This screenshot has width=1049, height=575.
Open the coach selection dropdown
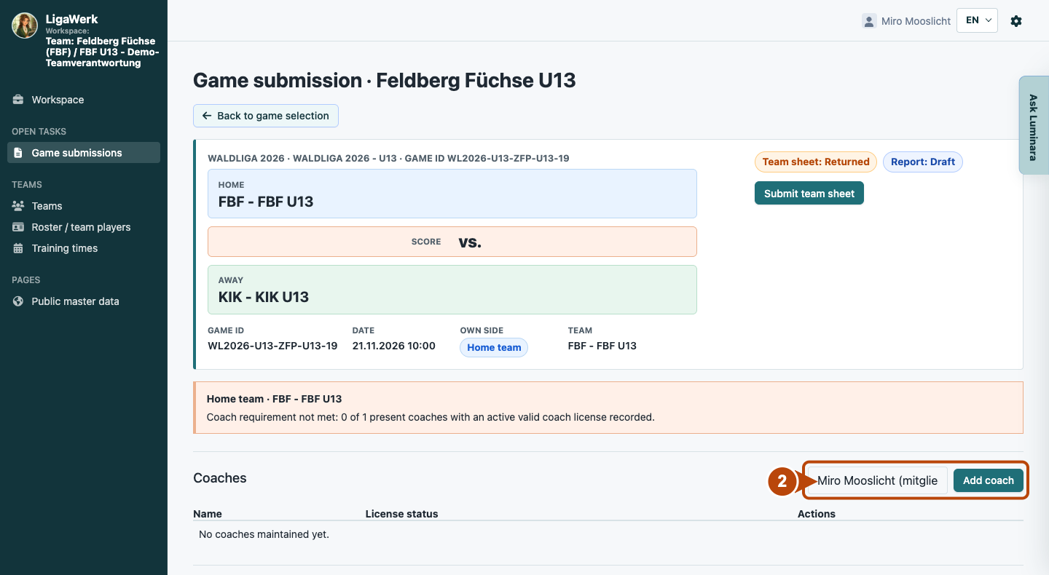coord(877,480)
